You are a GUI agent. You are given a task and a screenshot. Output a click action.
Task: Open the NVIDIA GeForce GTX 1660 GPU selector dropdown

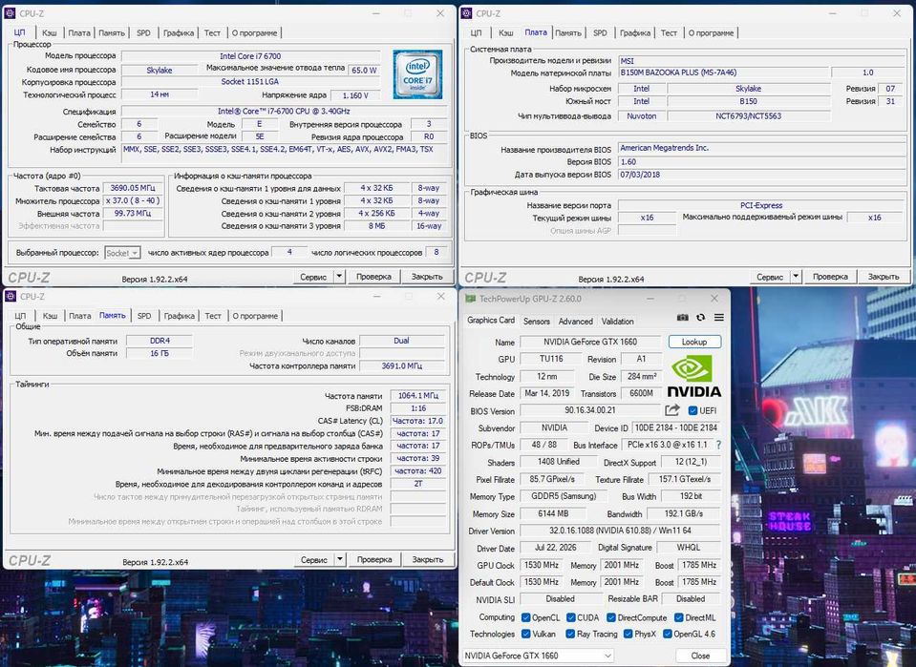538,656
